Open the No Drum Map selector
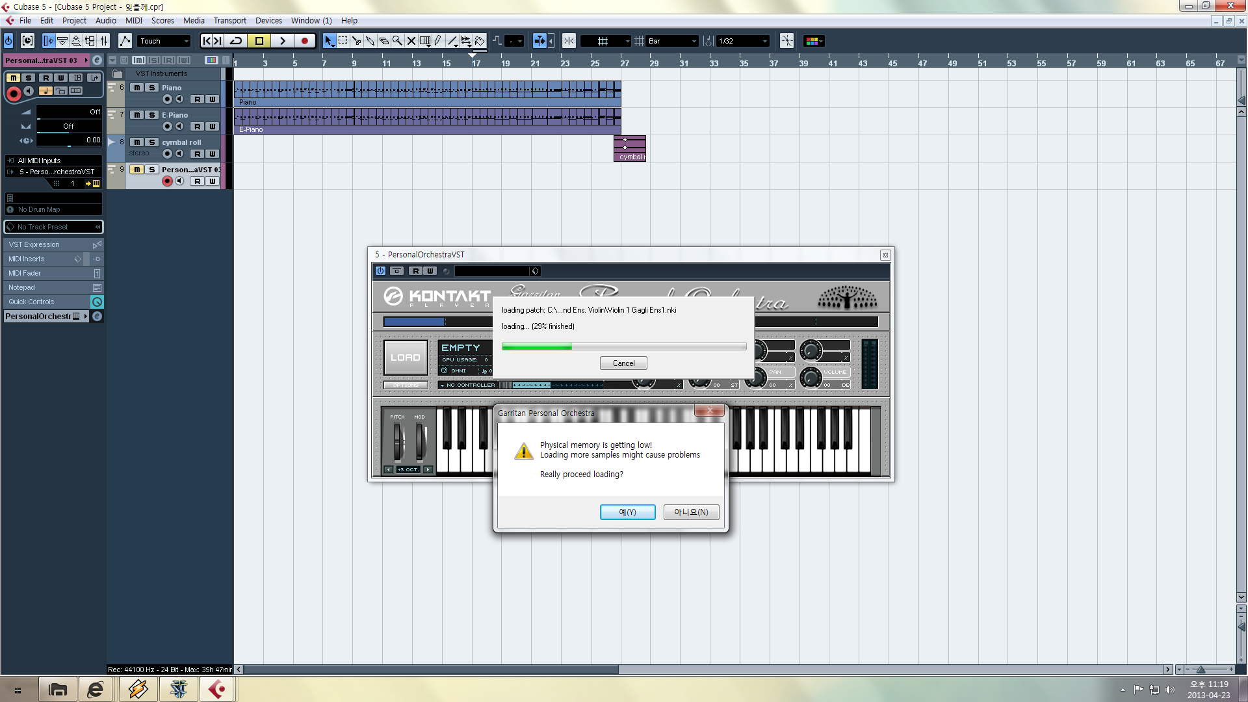Image resolution: width=1248 pixels, height=702 pixels. [53, 209]
